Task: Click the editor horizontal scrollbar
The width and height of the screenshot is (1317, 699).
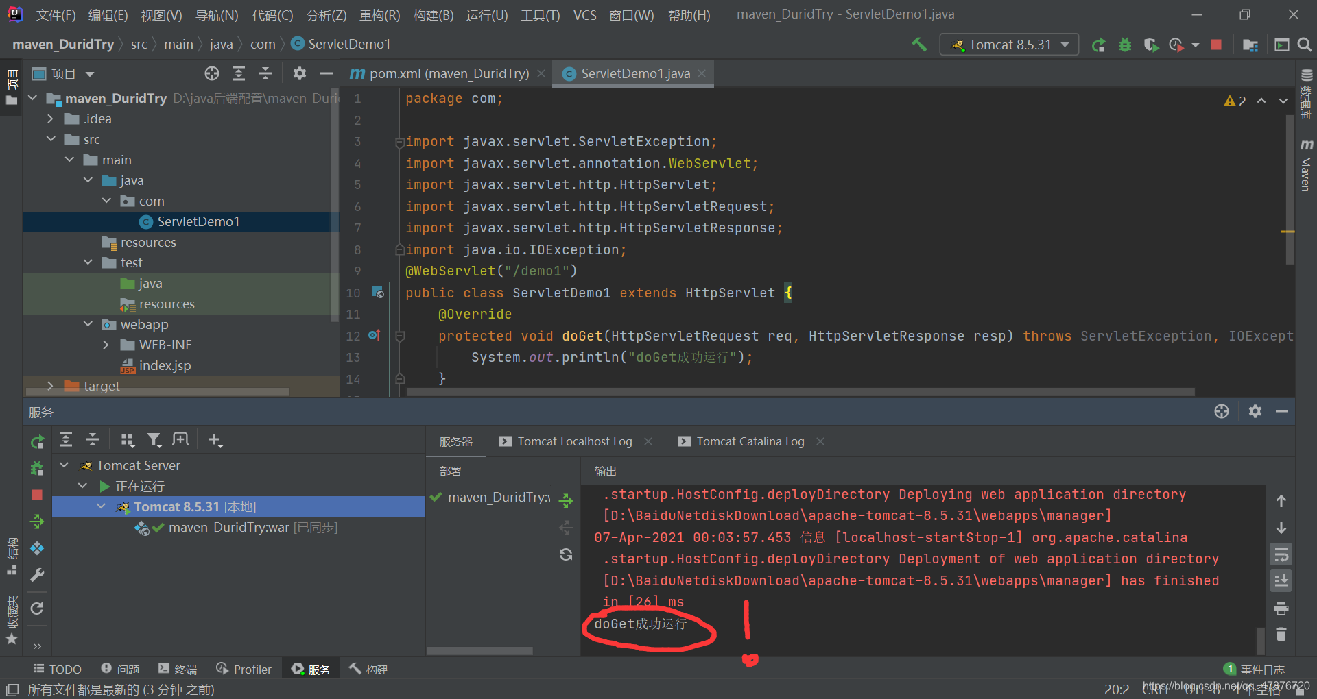Action: click(x=800, y=392)
